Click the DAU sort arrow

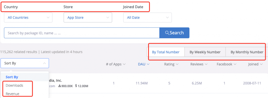coord(148,64)
